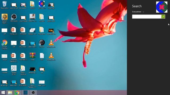Switch to OBS Studio in the taskbar

tap(33, 93)
